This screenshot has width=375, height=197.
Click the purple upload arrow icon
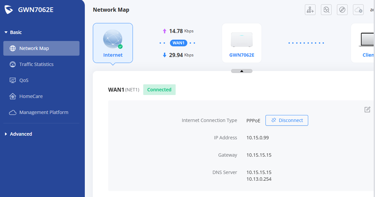point(165,31)
